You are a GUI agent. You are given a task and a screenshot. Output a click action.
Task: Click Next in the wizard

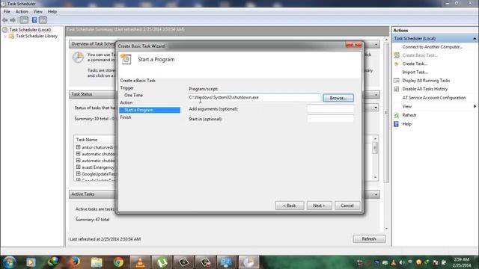tap(319, 205)
